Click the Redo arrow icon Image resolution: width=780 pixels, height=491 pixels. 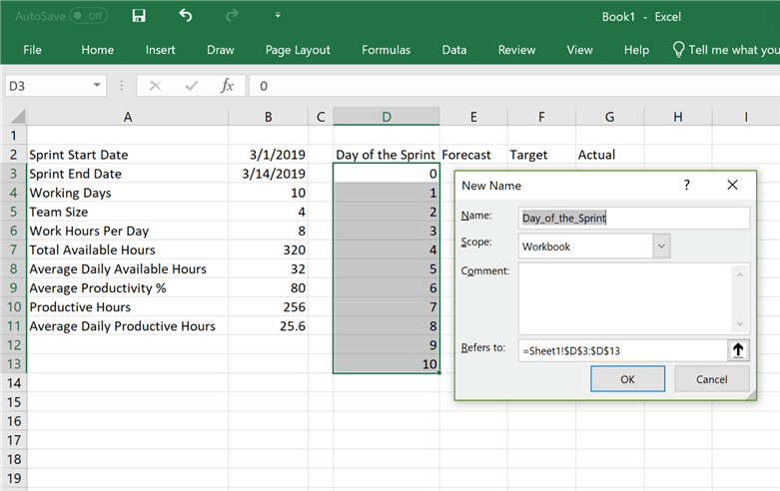click(232, 16)
